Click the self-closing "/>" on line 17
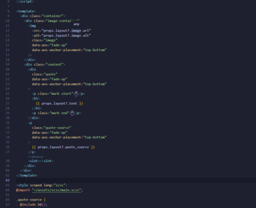The image size is (256, 208). click(30, 55)
